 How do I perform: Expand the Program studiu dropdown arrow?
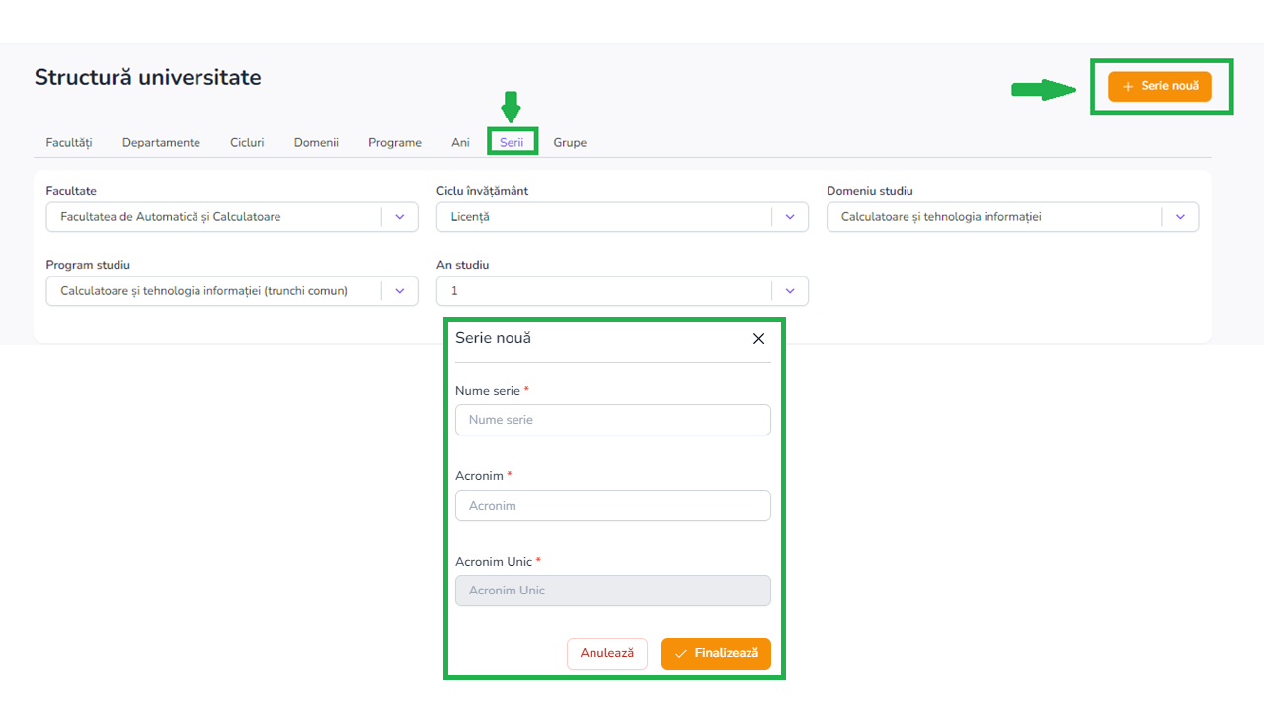click(x=400, y=291)
